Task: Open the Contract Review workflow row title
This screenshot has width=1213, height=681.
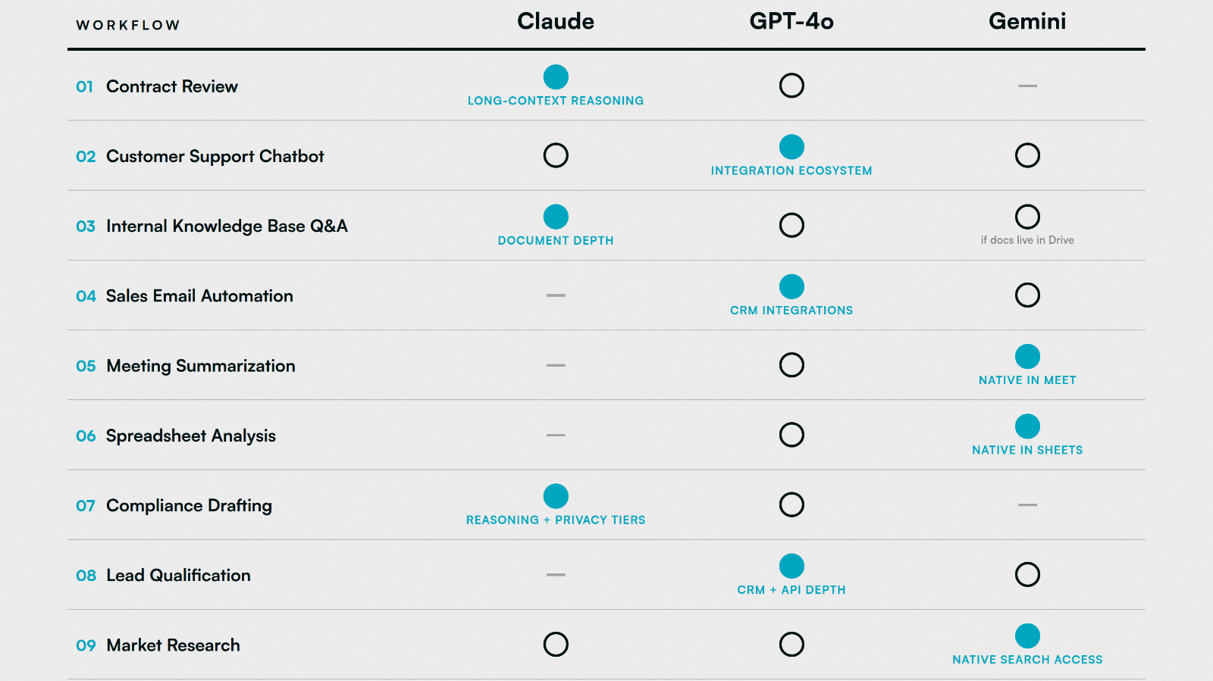Action: point(172,86)
